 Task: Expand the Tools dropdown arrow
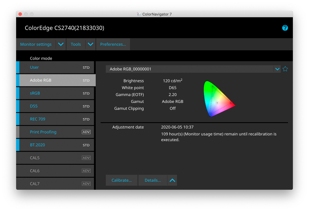pos(91,44)
